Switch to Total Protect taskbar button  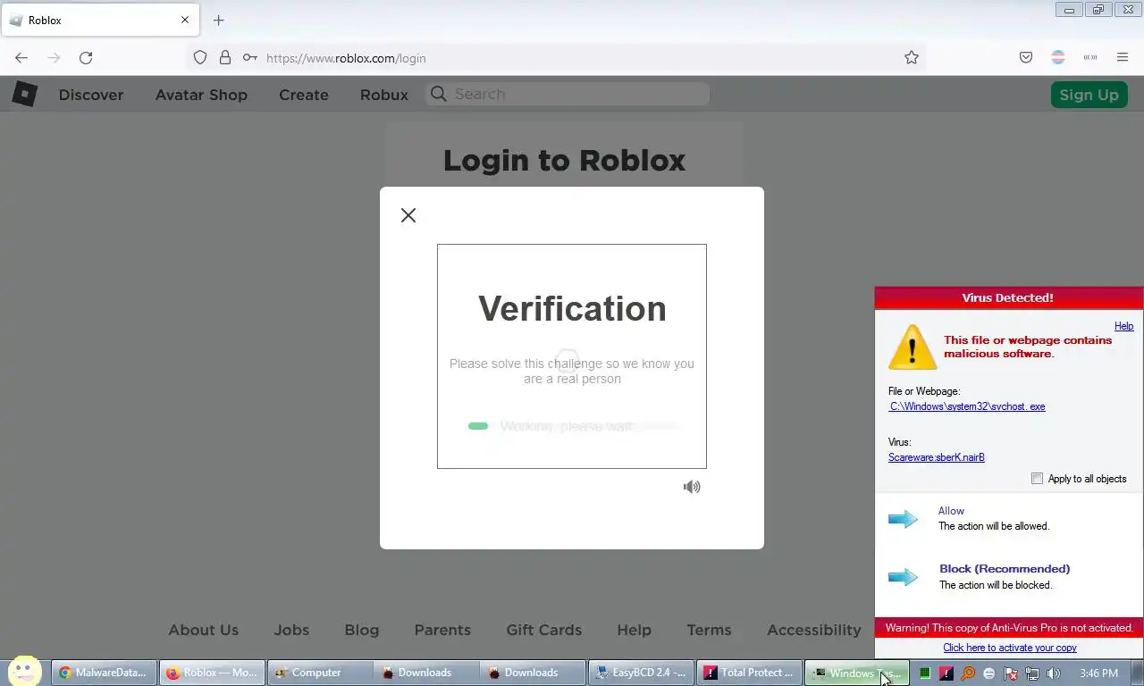tap(749, 673)
